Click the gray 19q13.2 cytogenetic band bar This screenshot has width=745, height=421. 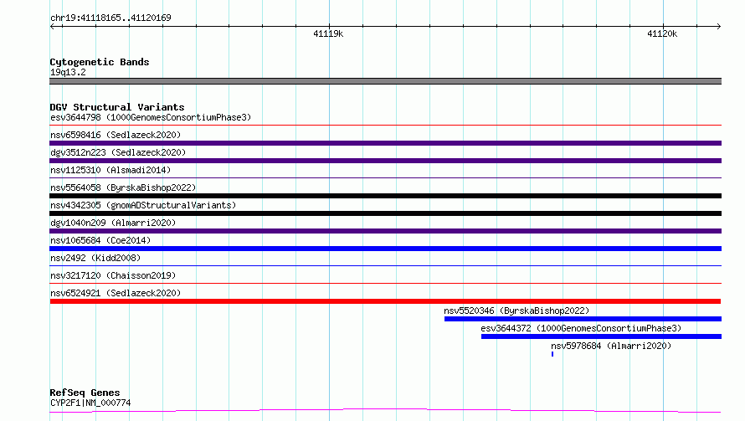click(x=385, y=81)
